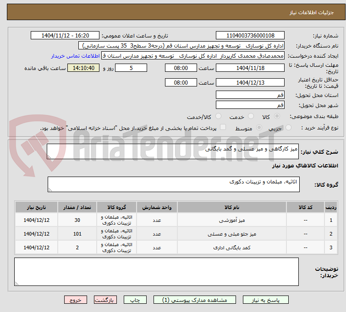Click need date of میز آموزشی row

point(36,220)
